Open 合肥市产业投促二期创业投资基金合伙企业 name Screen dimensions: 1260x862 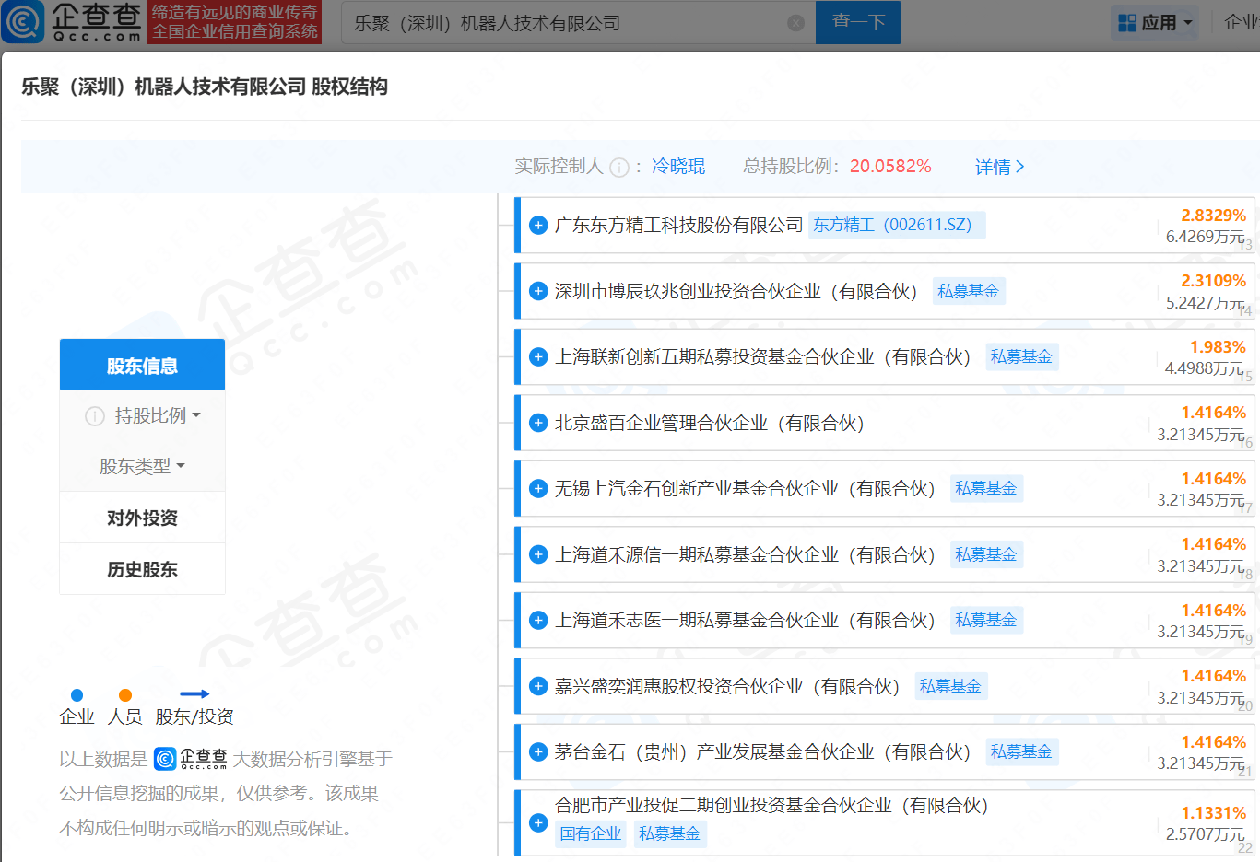pos(771,805)
